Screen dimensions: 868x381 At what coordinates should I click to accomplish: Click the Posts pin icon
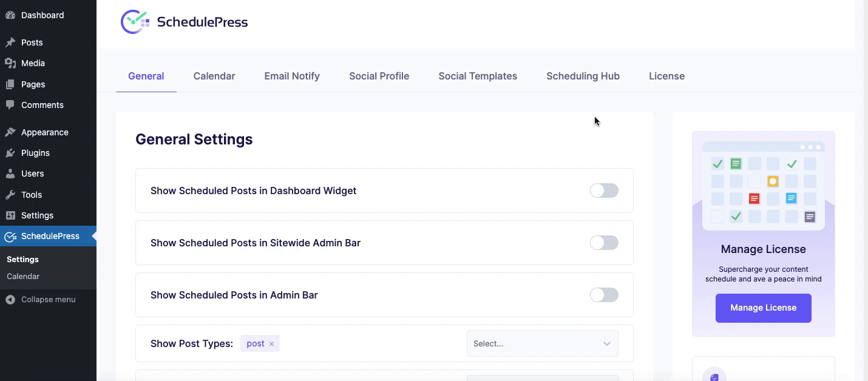pos(10,42)
